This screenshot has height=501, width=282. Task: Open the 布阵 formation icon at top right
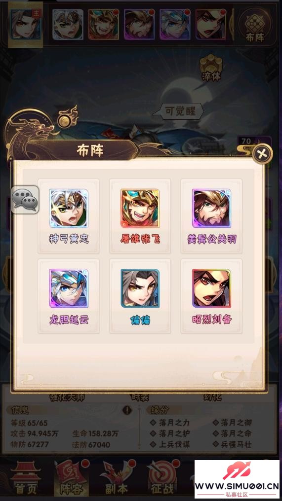click(254, 26)
